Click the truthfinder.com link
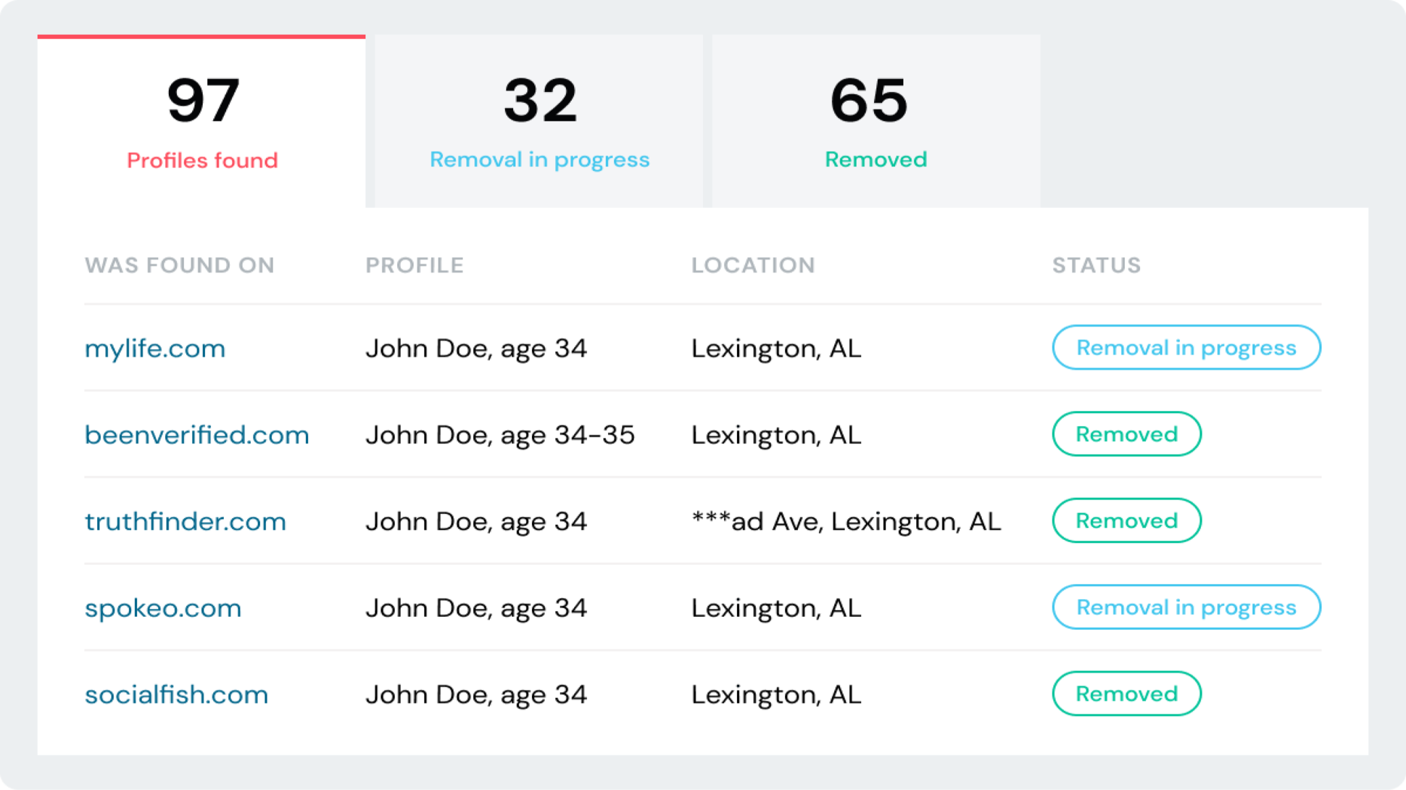 [x=185, y=522]
